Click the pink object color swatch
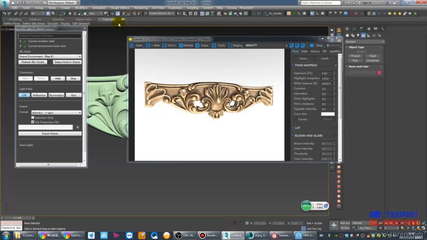The height and width of the screenshot is (240, 427). 379,73
